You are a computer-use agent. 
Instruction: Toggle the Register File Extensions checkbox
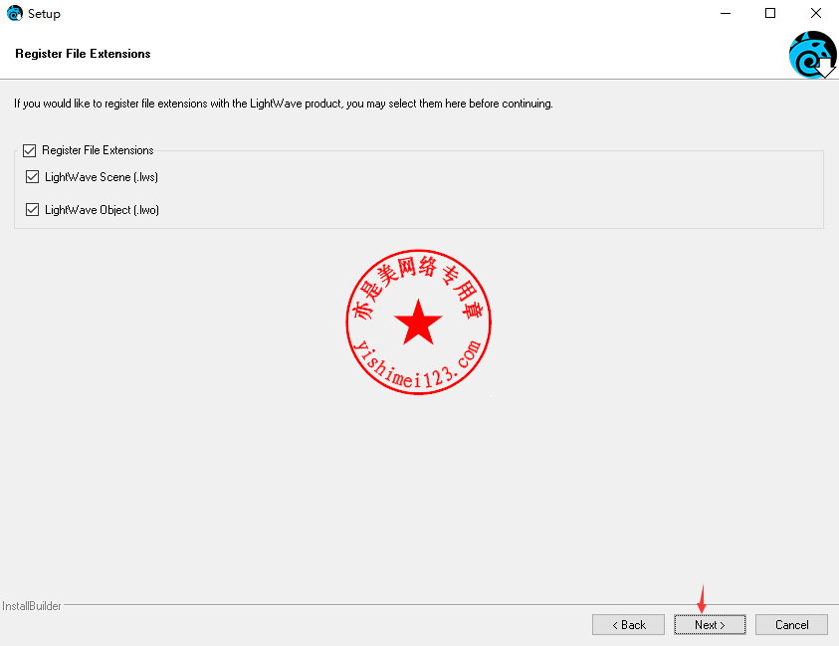point(30,150)
